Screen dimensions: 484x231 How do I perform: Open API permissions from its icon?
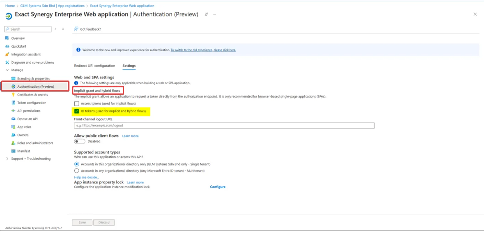tap(13, 111)
